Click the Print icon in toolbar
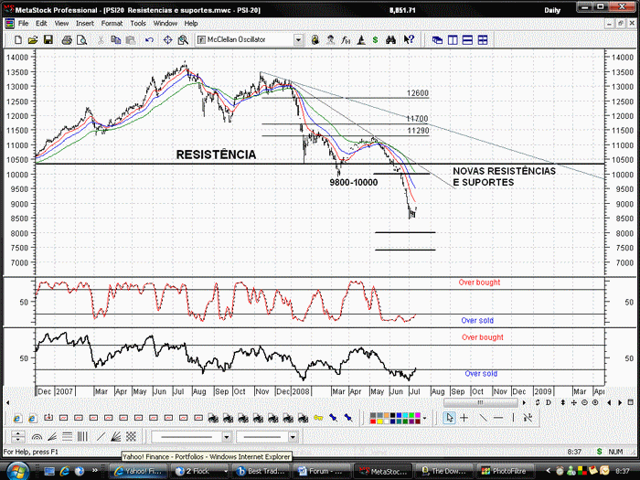The width and height of the screenshot is (640, 480). pyautogui.click(x=67, y=39)
